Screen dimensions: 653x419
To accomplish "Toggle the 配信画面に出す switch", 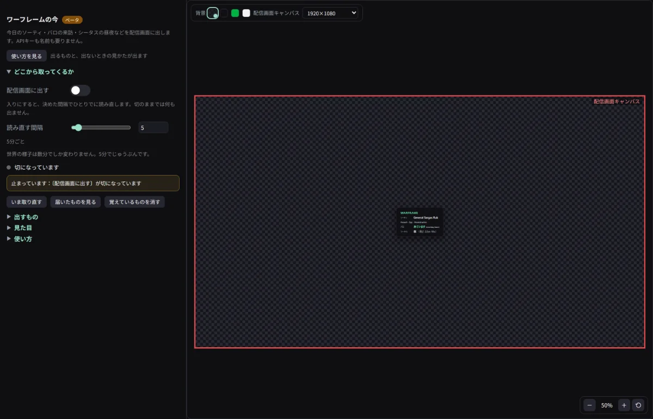I will [x=81, y=90].
